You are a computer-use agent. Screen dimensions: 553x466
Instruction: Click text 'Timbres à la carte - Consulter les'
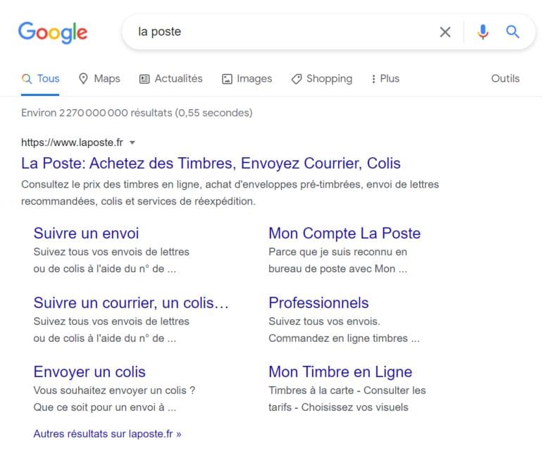click(x=347, y=391)
